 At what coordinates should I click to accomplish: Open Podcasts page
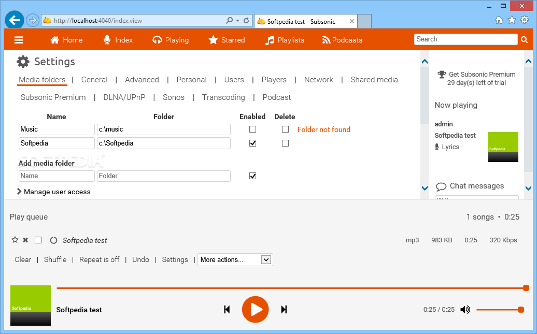pyautogui.click(x=342, y=40)
